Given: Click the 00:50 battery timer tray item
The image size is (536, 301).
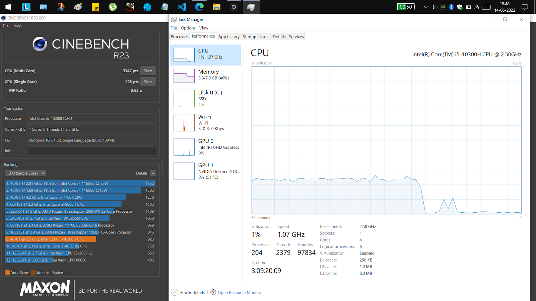Looking at the screenshot, I should point(406,7).
